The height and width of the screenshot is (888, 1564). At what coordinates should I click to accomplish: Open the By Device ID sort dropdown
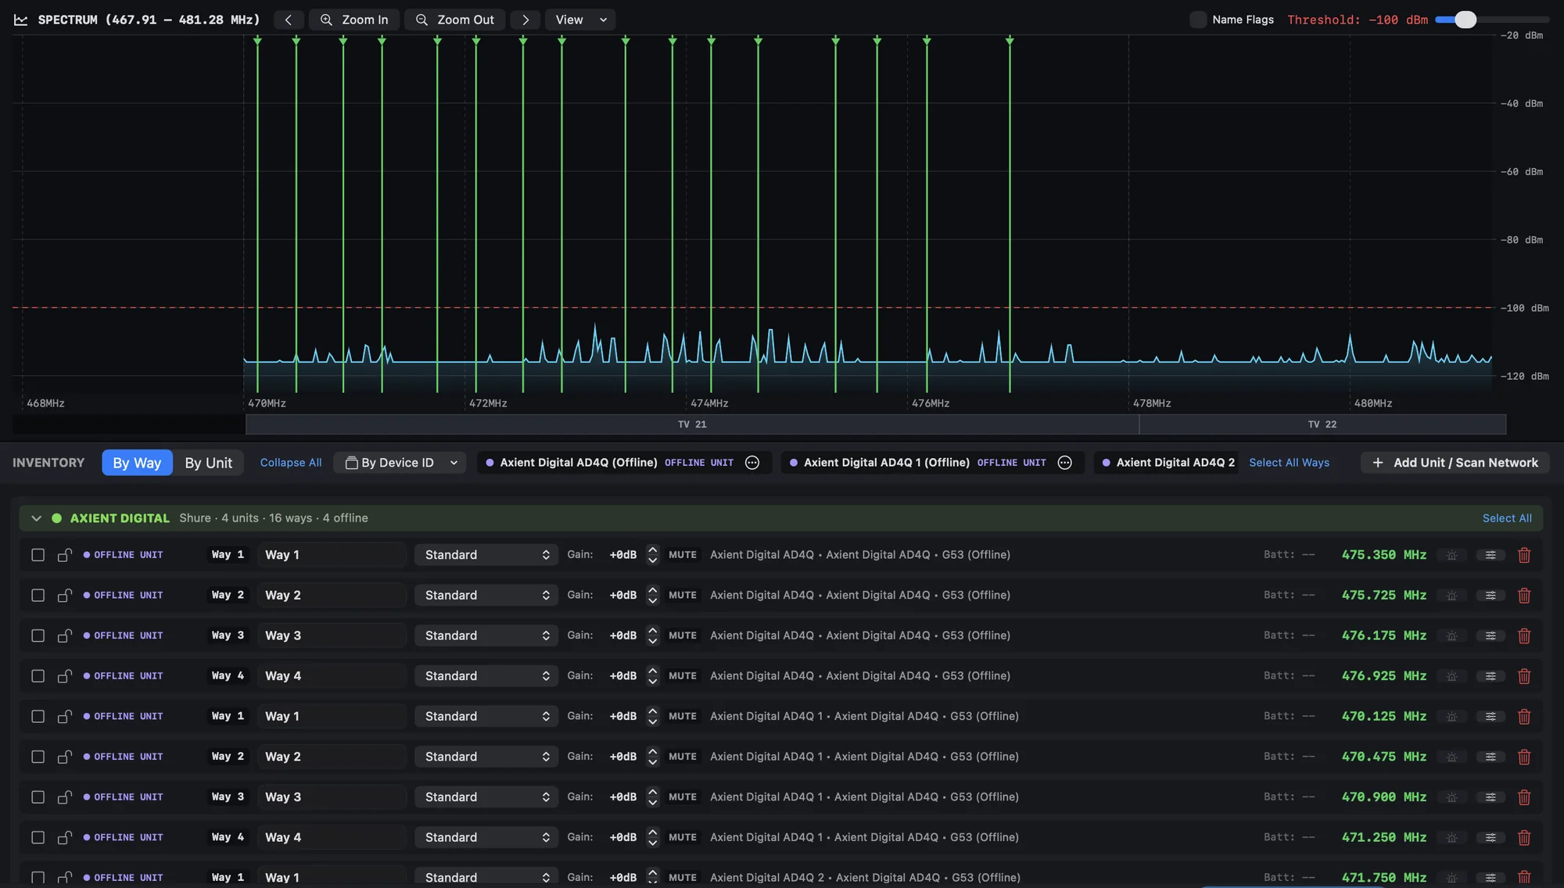pos(400,463)
